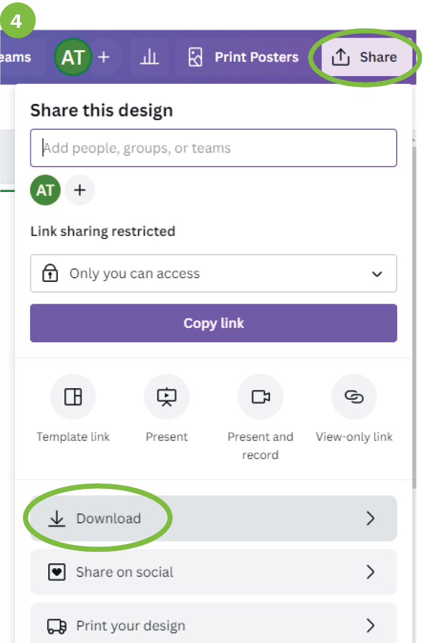Click the View-only link icon
The image size is (422, 643).
tap(354, 397)
